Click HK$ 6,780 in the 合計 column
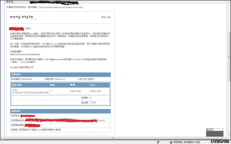 (96, 91)
